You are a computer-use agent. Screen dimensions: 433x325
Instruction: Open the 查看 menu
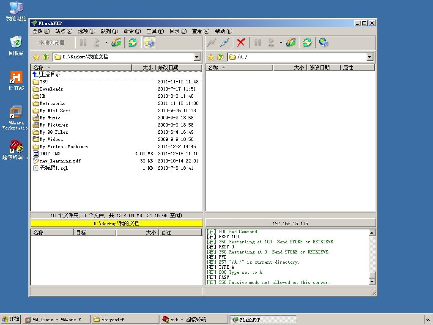(201, 31)
